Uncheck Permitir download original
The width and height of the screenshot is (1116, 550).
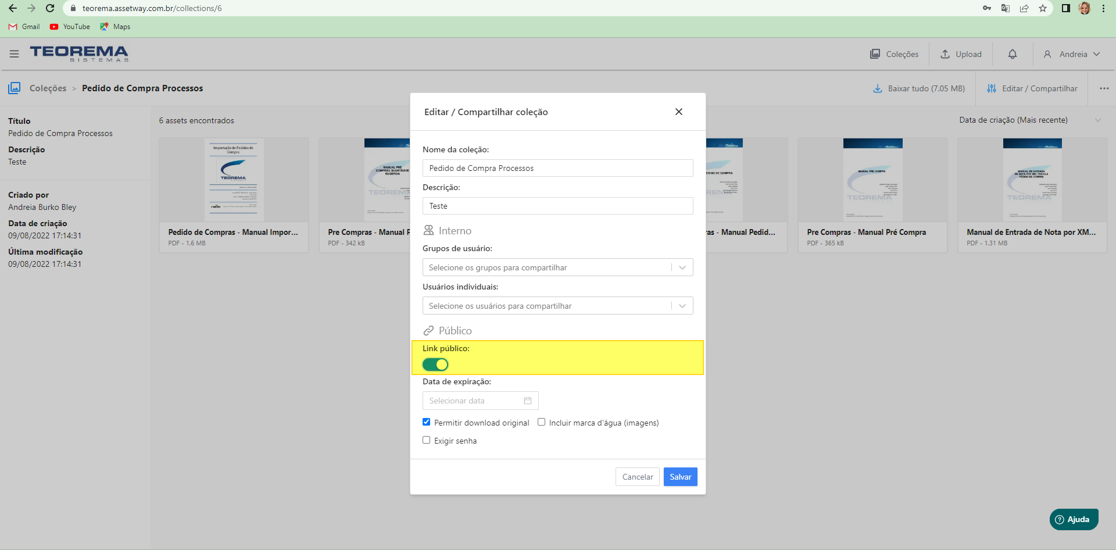[426, 422]
